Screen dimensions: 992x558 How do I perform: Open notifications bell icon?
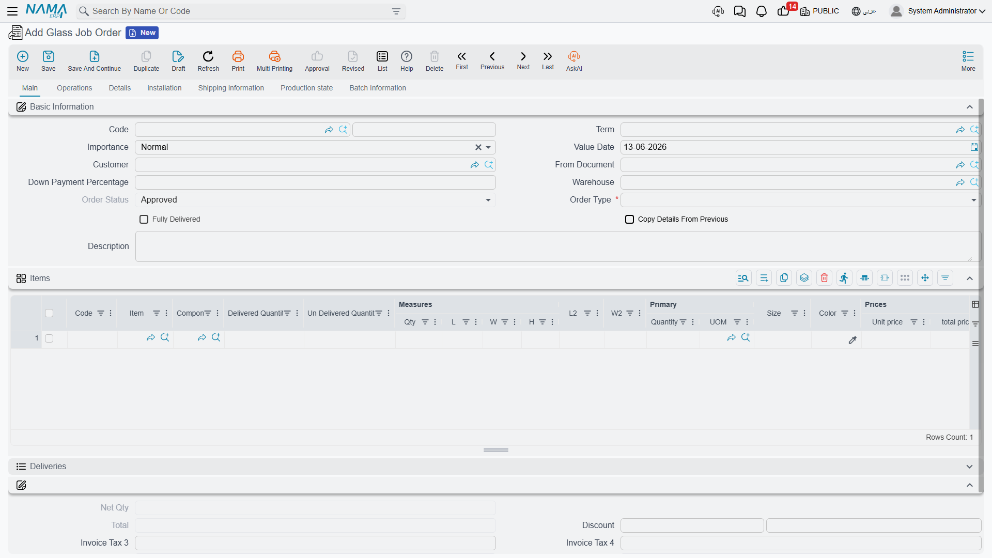pyautogui.click(x=761, y=11)
